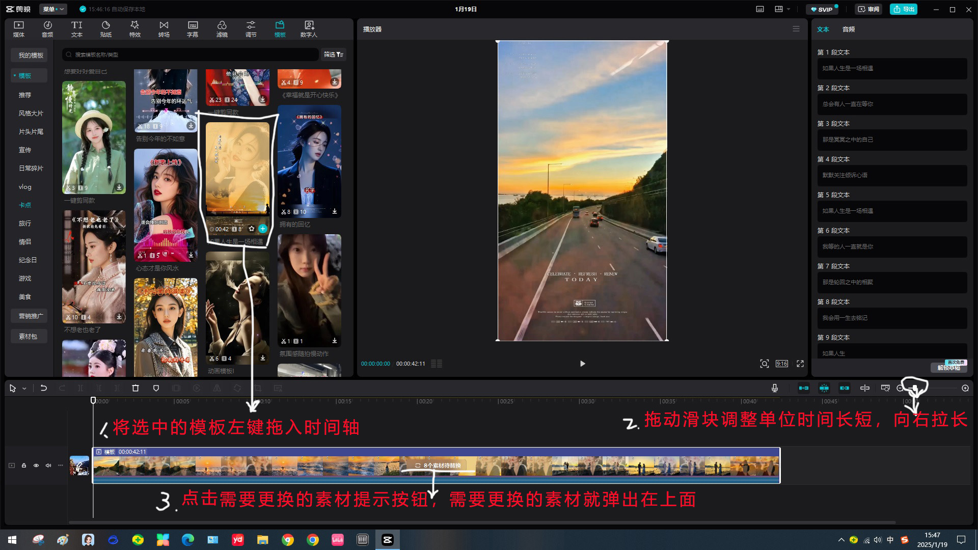Click the 导出 export button
978x550 pixels.
[x=904, y=9]
